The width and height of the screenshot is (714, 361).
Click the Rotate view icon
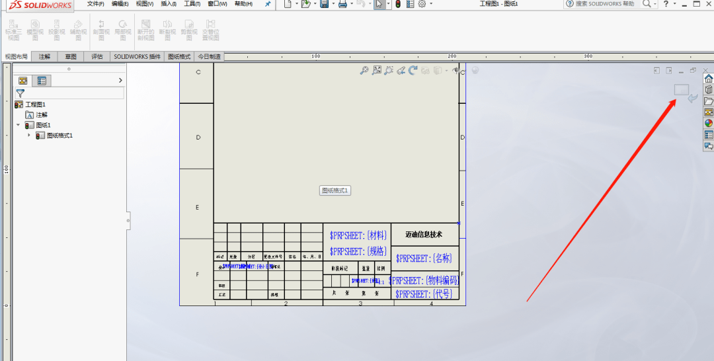pos(413,70)
